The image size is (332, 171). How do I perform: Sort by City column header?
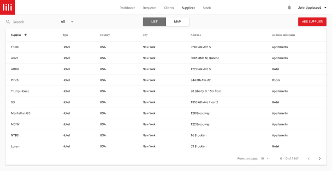click(145, 35)
